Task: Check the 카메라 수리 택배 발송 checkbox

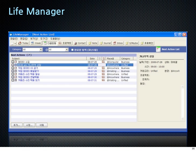Action: tap(13, 74)
